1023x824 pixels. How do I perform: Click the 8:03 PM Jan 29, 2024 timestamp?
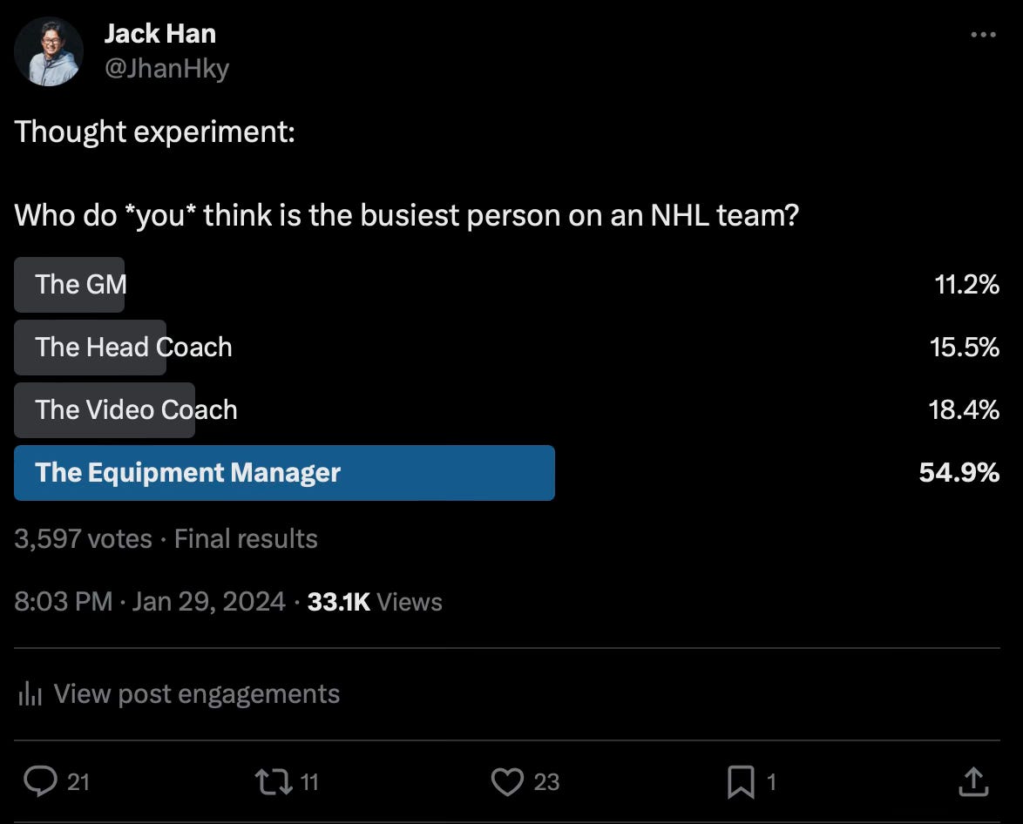click(x=150, y=602)
